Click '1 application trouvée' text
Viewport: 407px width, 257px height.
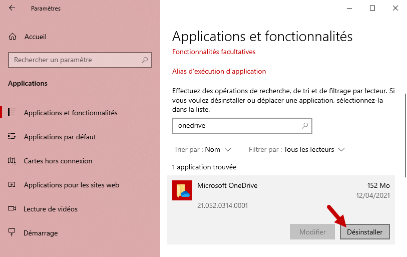click(204, 167)
